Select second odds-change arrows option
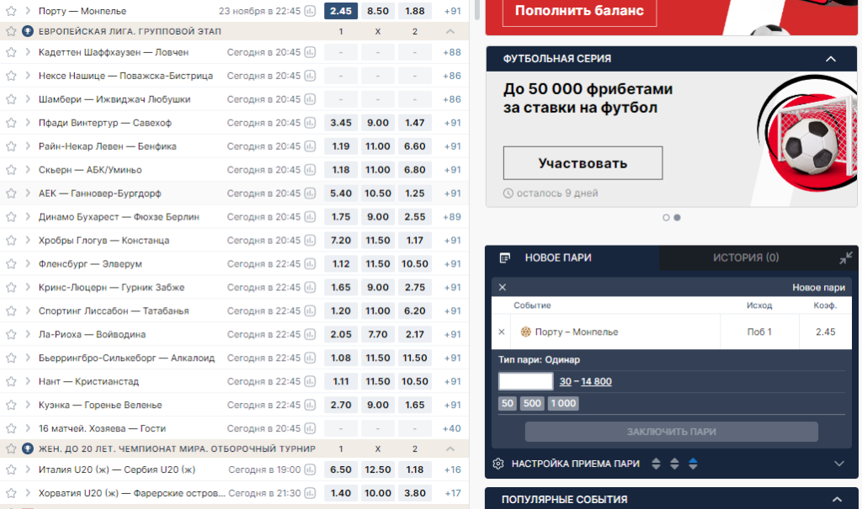This screenshot has width=862, height=509. (674, 464)
